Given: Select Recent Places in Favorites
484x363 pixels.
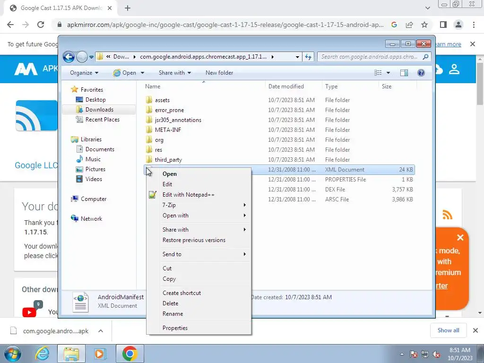Looking at the screenshot, I should click(102, 120).
